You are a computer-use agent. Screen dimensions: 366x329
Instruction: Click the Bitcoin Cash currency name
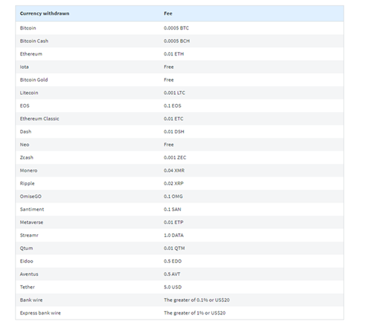click(33, 41)
